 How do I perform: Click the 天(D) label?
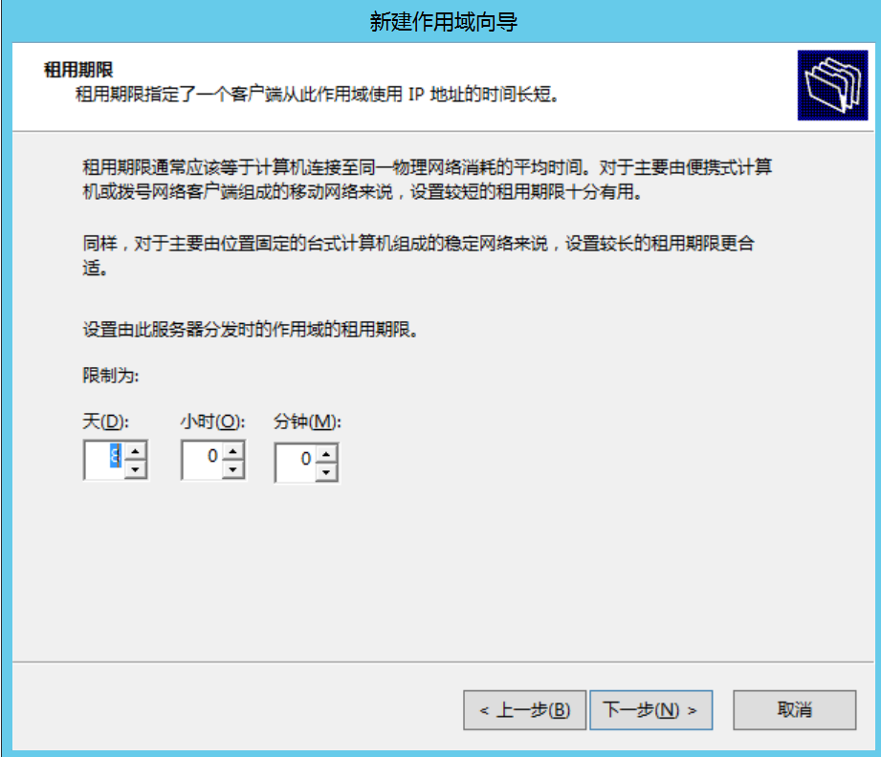[105, 422]
